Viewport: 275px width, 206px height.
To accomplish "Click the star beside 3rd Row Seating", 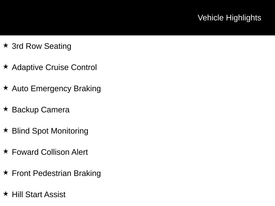I will click(6, 46).
